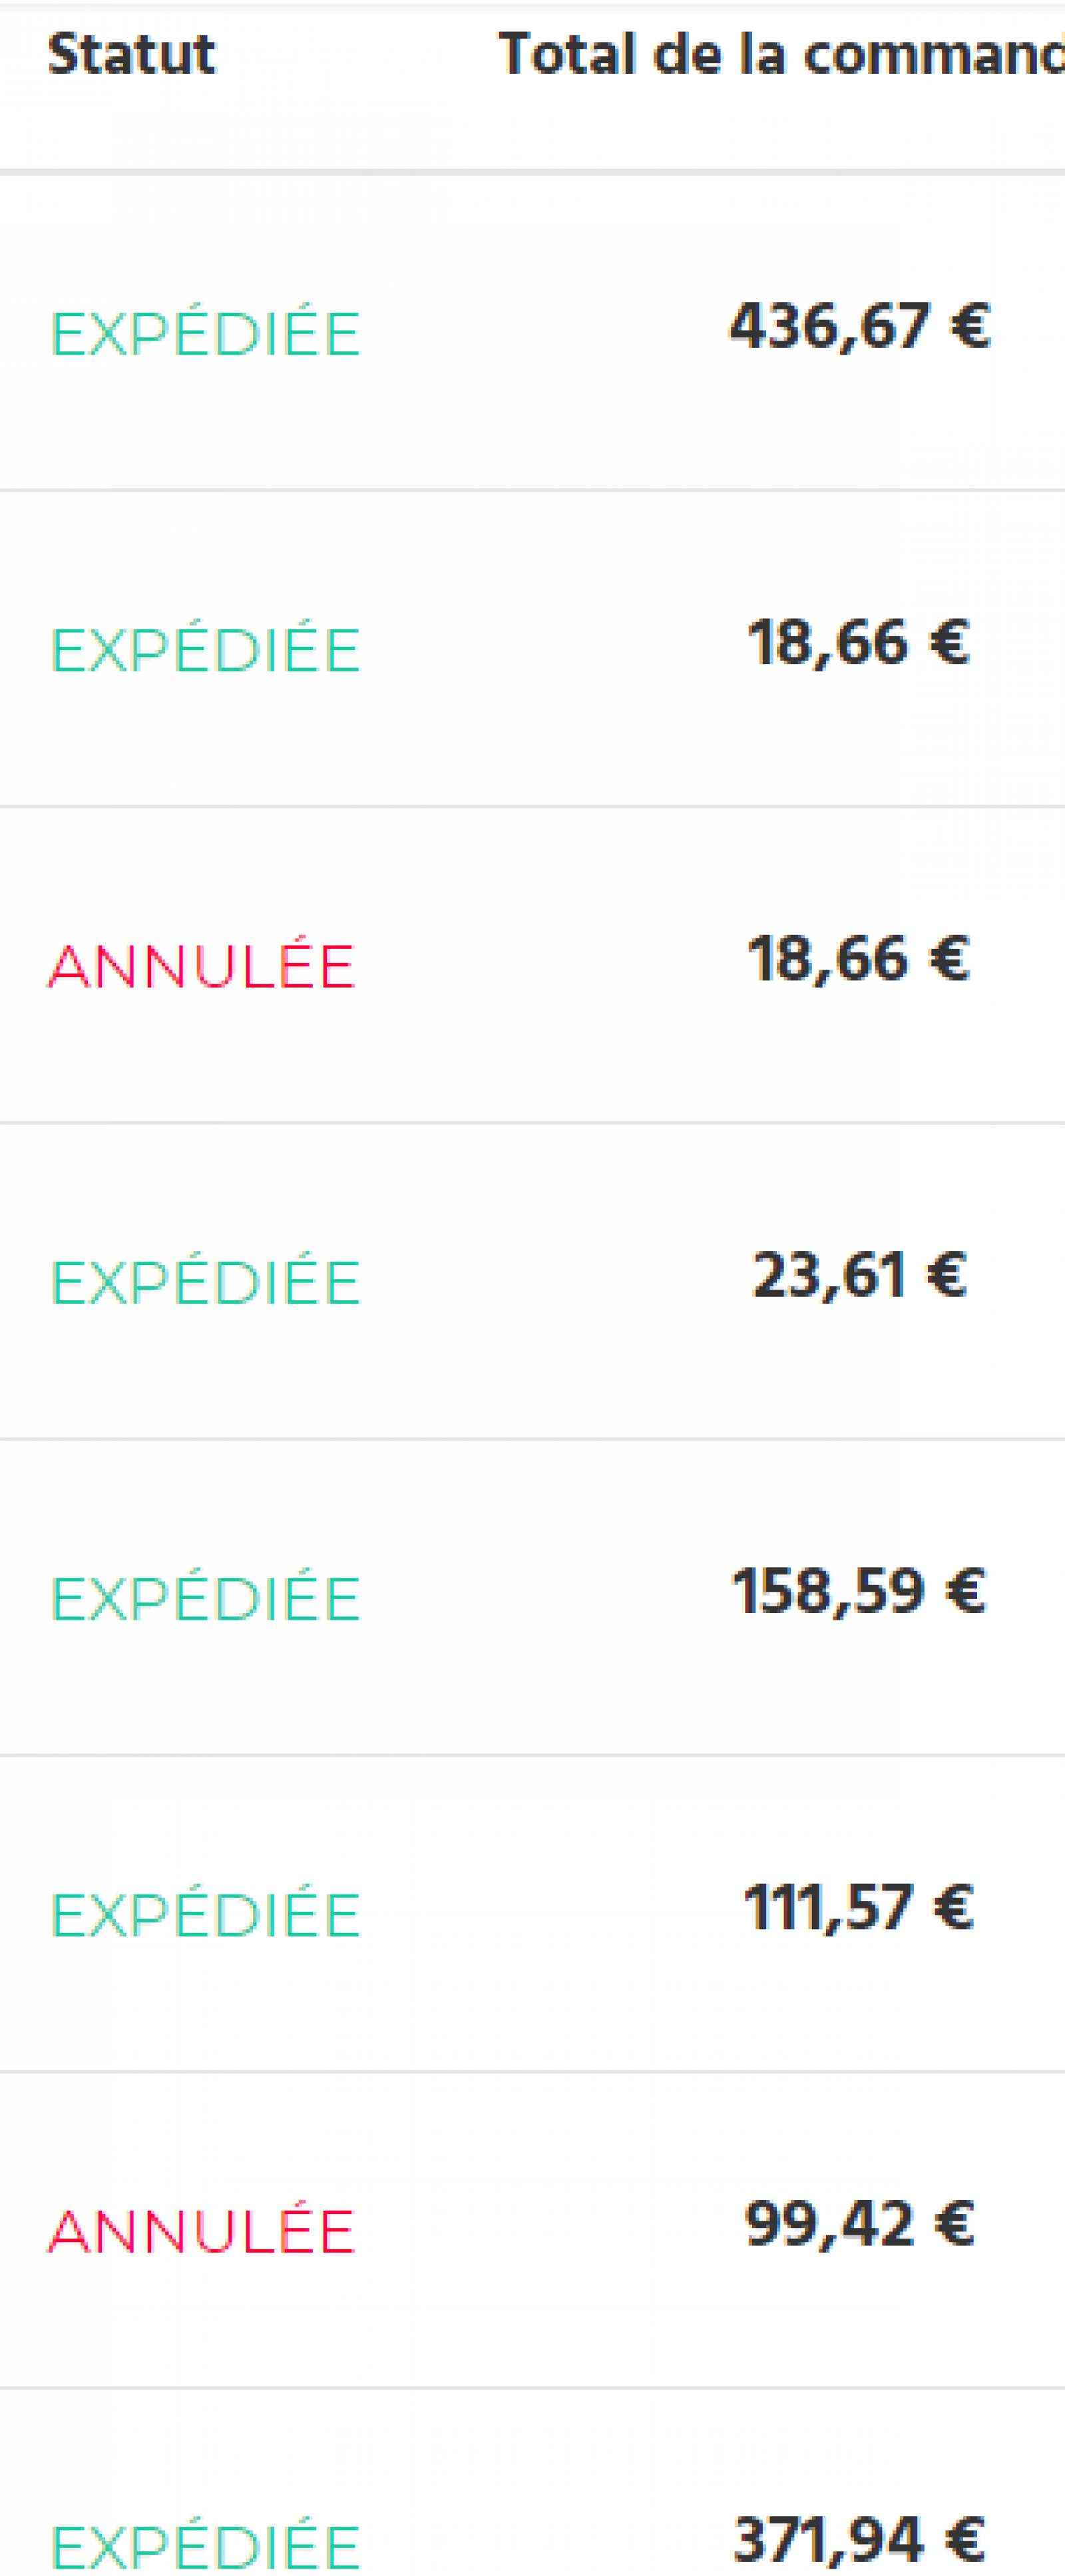Select the 18,66 € total of the cancelled order

tap(859, 958)
